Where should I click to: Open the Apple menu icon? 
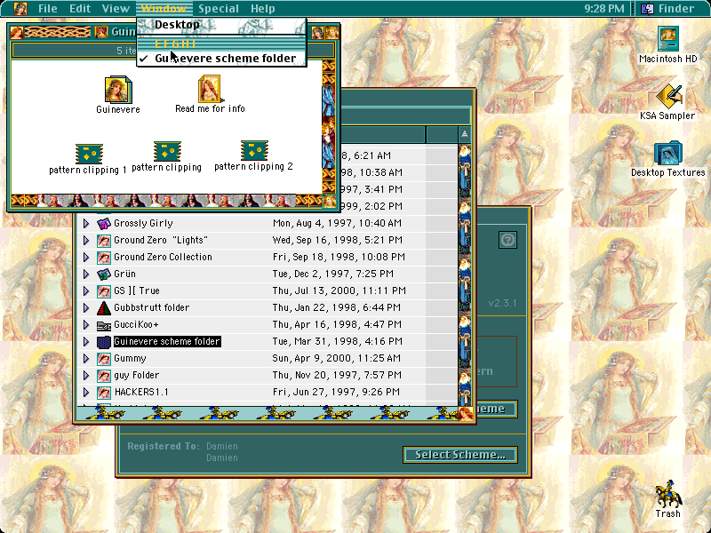pyautogui.click(x=20, y=8)
